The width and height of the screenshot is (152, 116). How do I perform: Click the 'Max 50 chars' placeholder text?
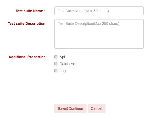(x=97, y=11)
